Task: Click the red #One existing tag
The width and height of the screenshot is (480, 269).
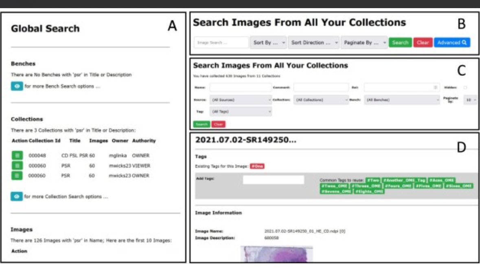Action: point(257,166)
